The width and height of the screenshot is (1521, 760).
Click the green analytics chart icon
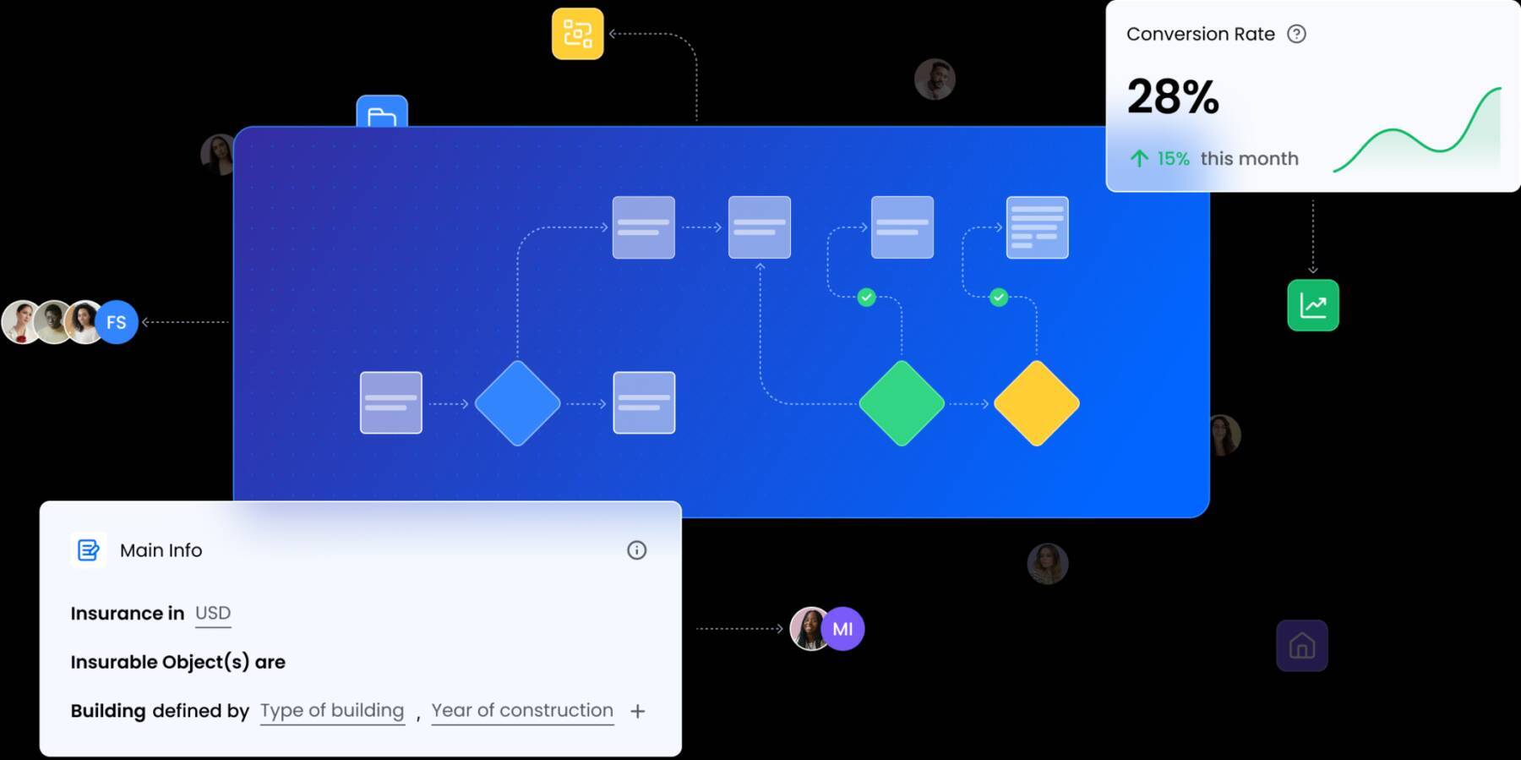1313,305
